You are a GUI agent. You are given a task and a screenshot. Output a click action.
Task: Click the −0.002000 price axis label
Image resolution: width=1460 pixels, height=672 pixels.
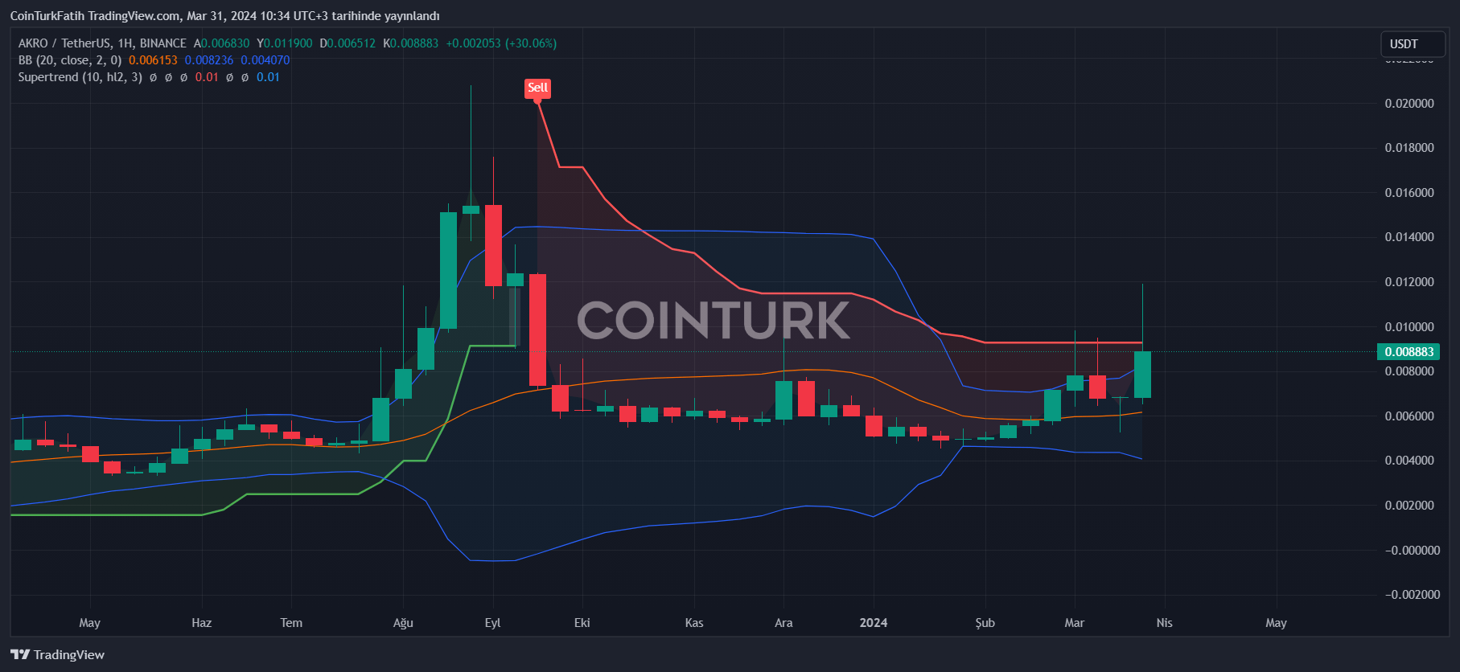click(x=1412, y=595)
